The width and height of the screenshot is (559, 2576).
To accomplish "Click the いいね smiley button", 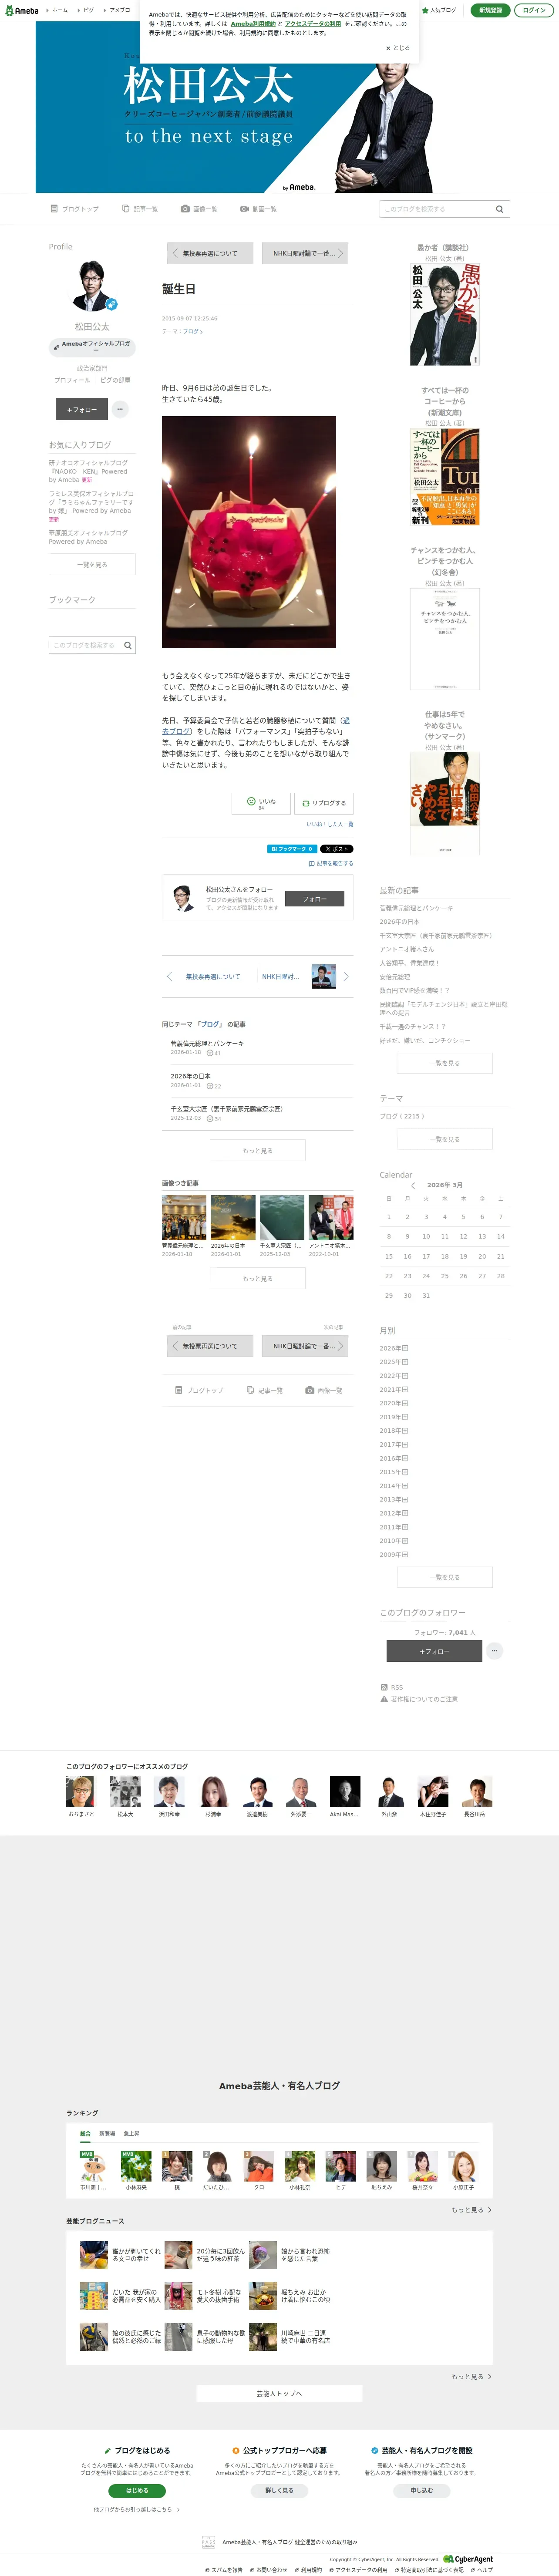I will coord(261,803).
